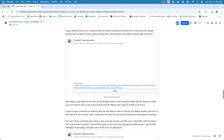Bookmark this page with star icon
The height and width of the screenshot is (140, 224).
pos(199,12)
